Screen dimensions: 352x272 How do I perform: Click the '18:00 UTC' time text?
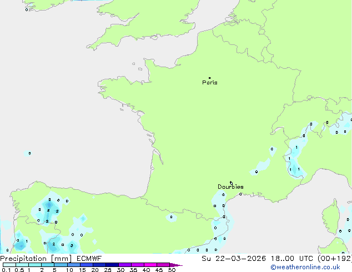click(x=291, y=259)
